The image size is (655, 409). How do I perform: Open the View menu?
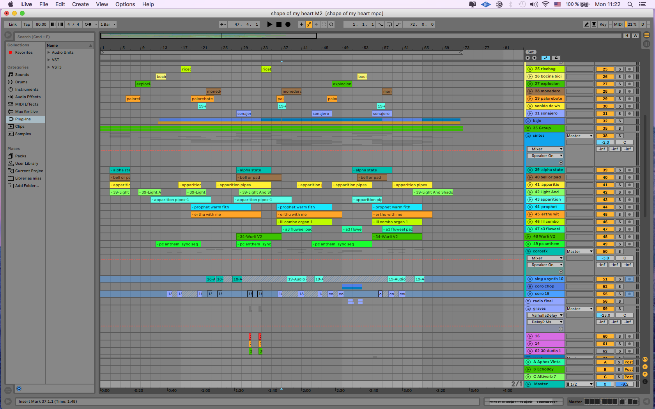click(102, 4)
